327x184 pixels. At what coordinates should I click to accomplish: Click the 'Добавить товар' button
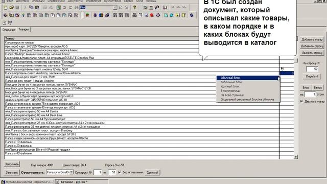312,39
